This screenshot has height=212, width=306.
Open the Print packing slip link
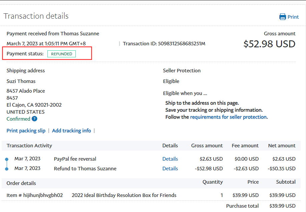26,131
